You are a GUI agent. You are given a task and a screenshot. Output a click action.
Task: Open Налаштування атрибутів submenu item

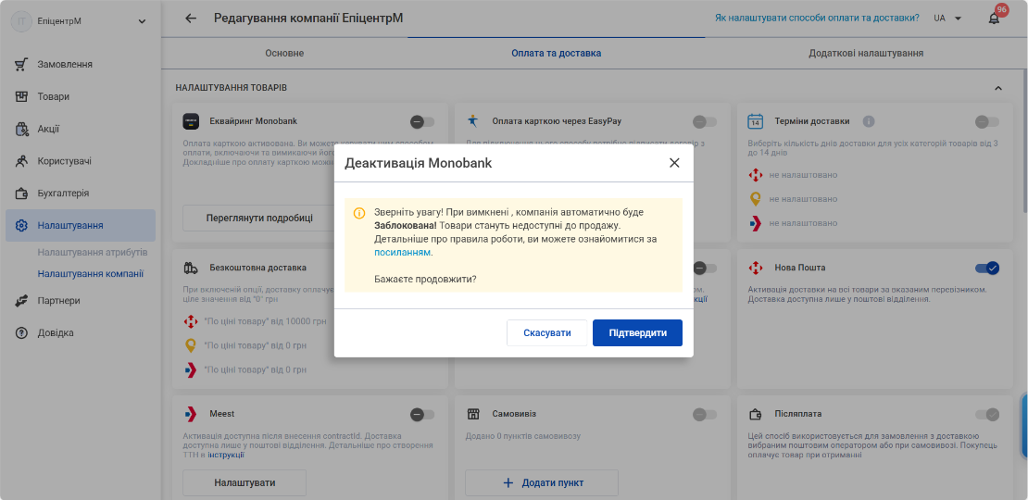pyautogui.click(x=93, y=252)
